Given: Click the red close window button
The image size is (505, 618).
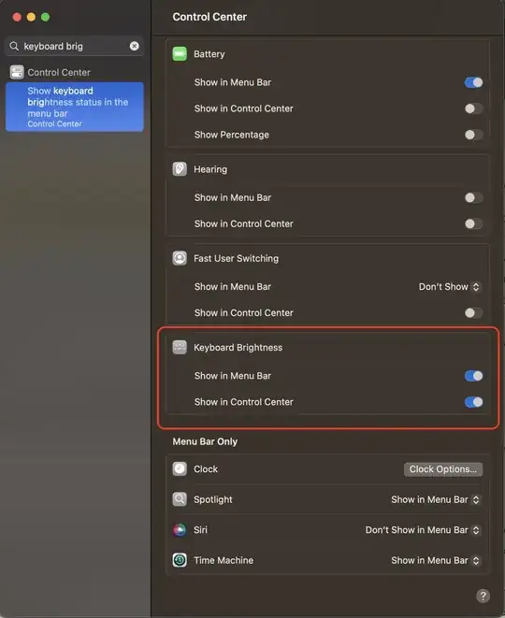Looking at the screenshot, I should pos(17,17).
